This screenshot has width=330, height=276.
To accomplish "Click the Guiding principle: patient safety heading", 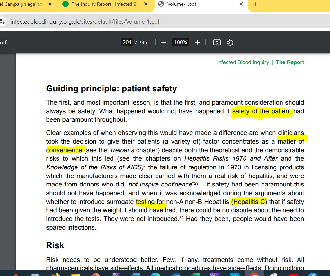I will 111,89.
